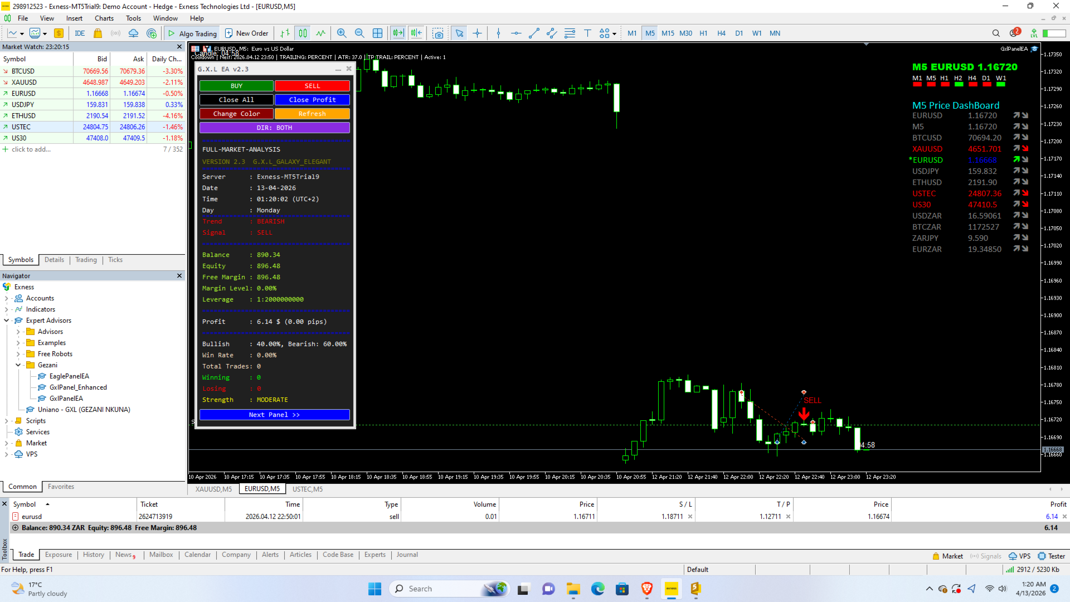Zoom out on the chart
The width and height of the screenshot is (1070, 602).
(x=359, y=33)
